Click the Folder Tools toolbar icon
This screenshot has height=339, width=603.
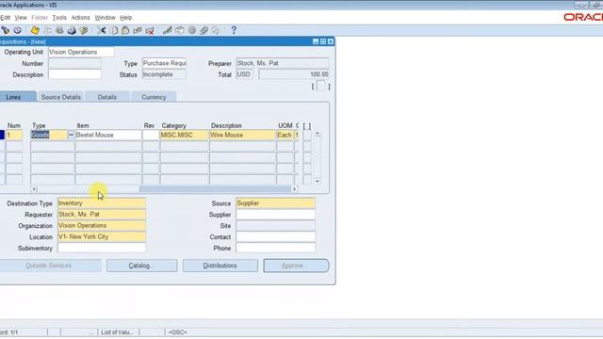click(216, 30)
